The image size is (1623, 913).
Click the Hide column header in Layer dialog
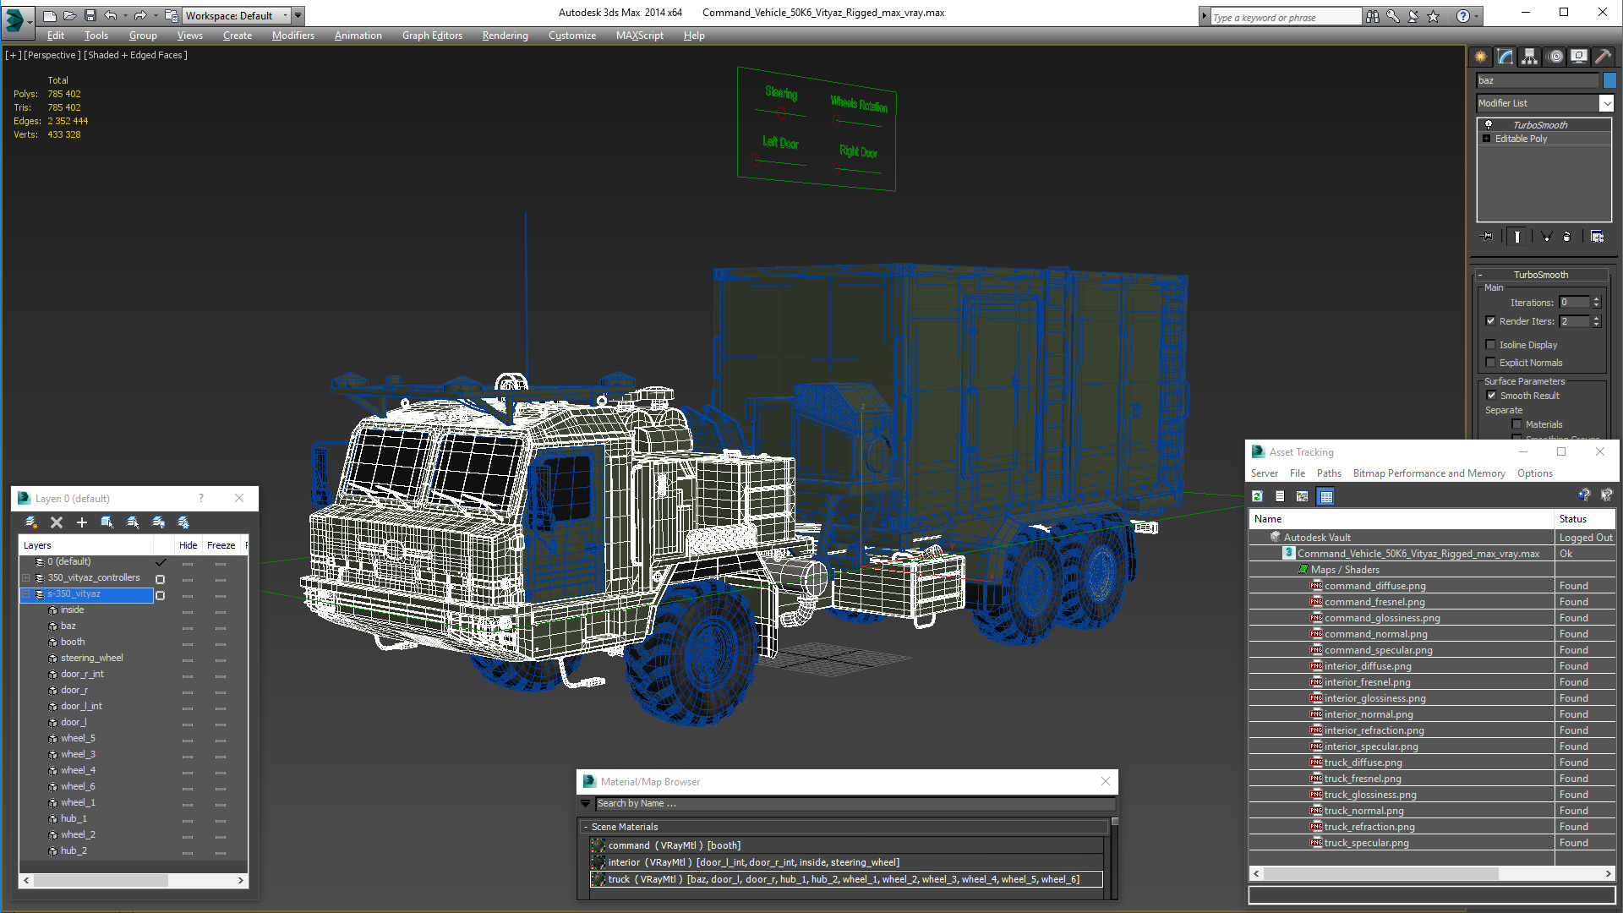click(x=188, y=545)
